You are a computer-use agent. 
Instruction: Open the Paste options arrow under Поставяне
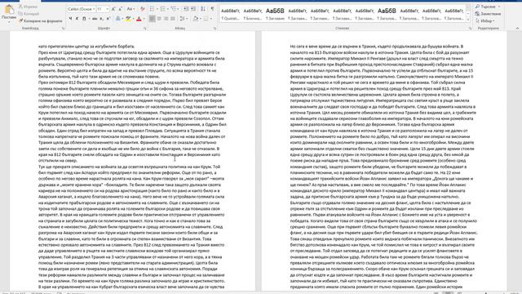(9, 22)
